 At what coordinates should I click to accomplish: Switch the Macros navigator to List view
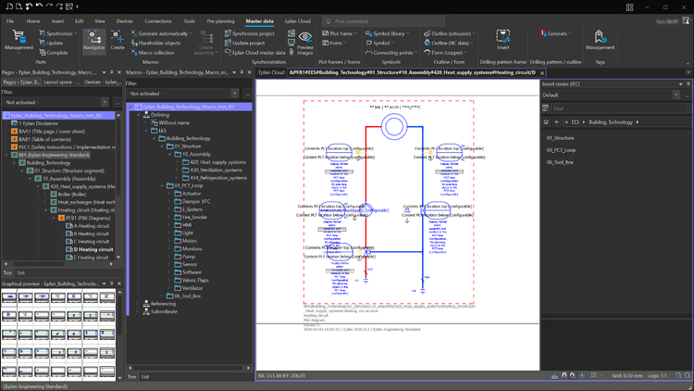pos(145,377)
